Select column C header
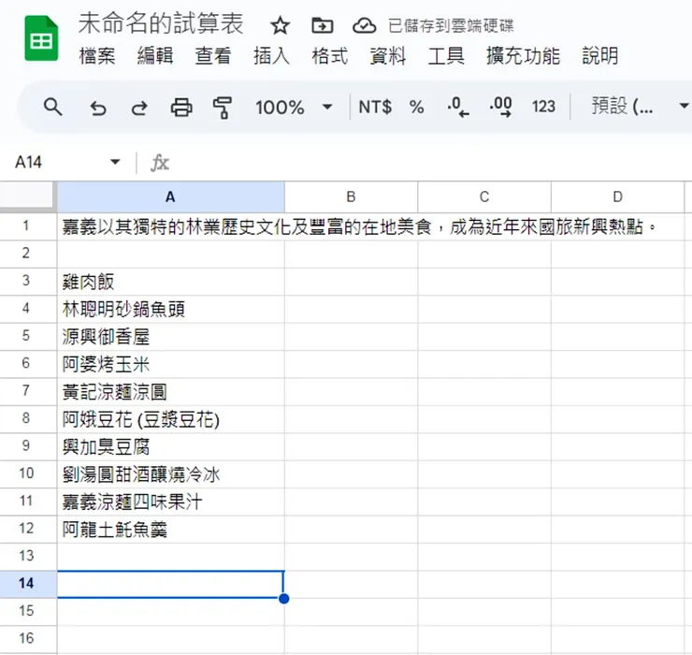Screen dimensions: 692x655 point(484,197)
